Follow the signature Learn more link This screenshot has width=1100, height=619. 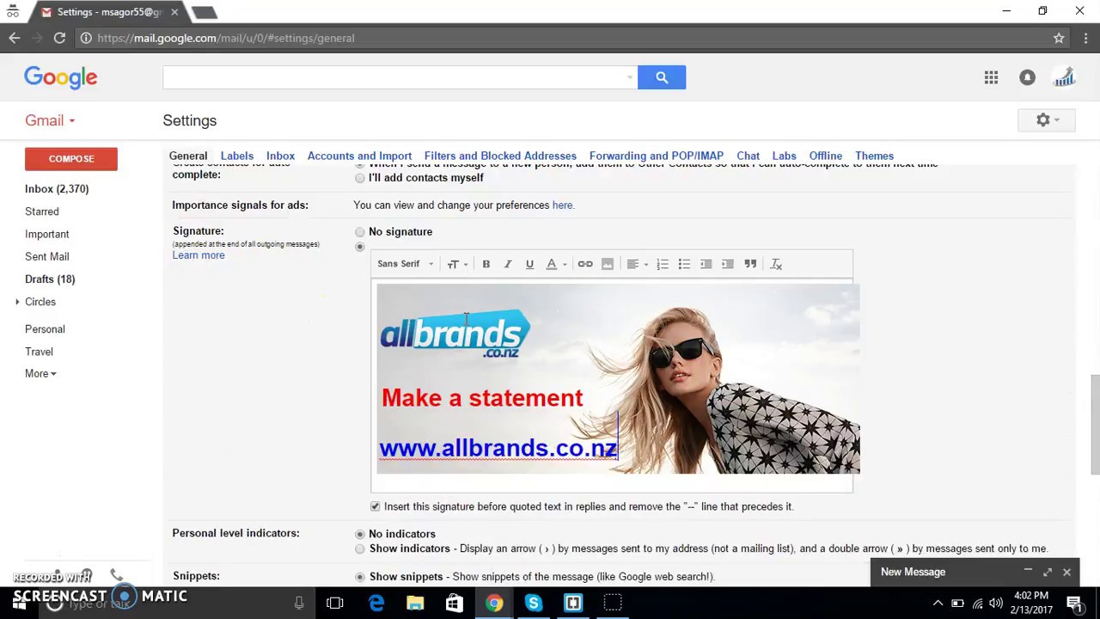pos(199,255)
